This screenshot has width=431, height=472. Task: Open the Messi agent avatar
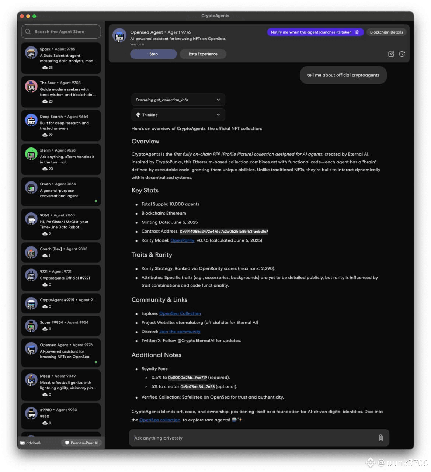(31, 380)
